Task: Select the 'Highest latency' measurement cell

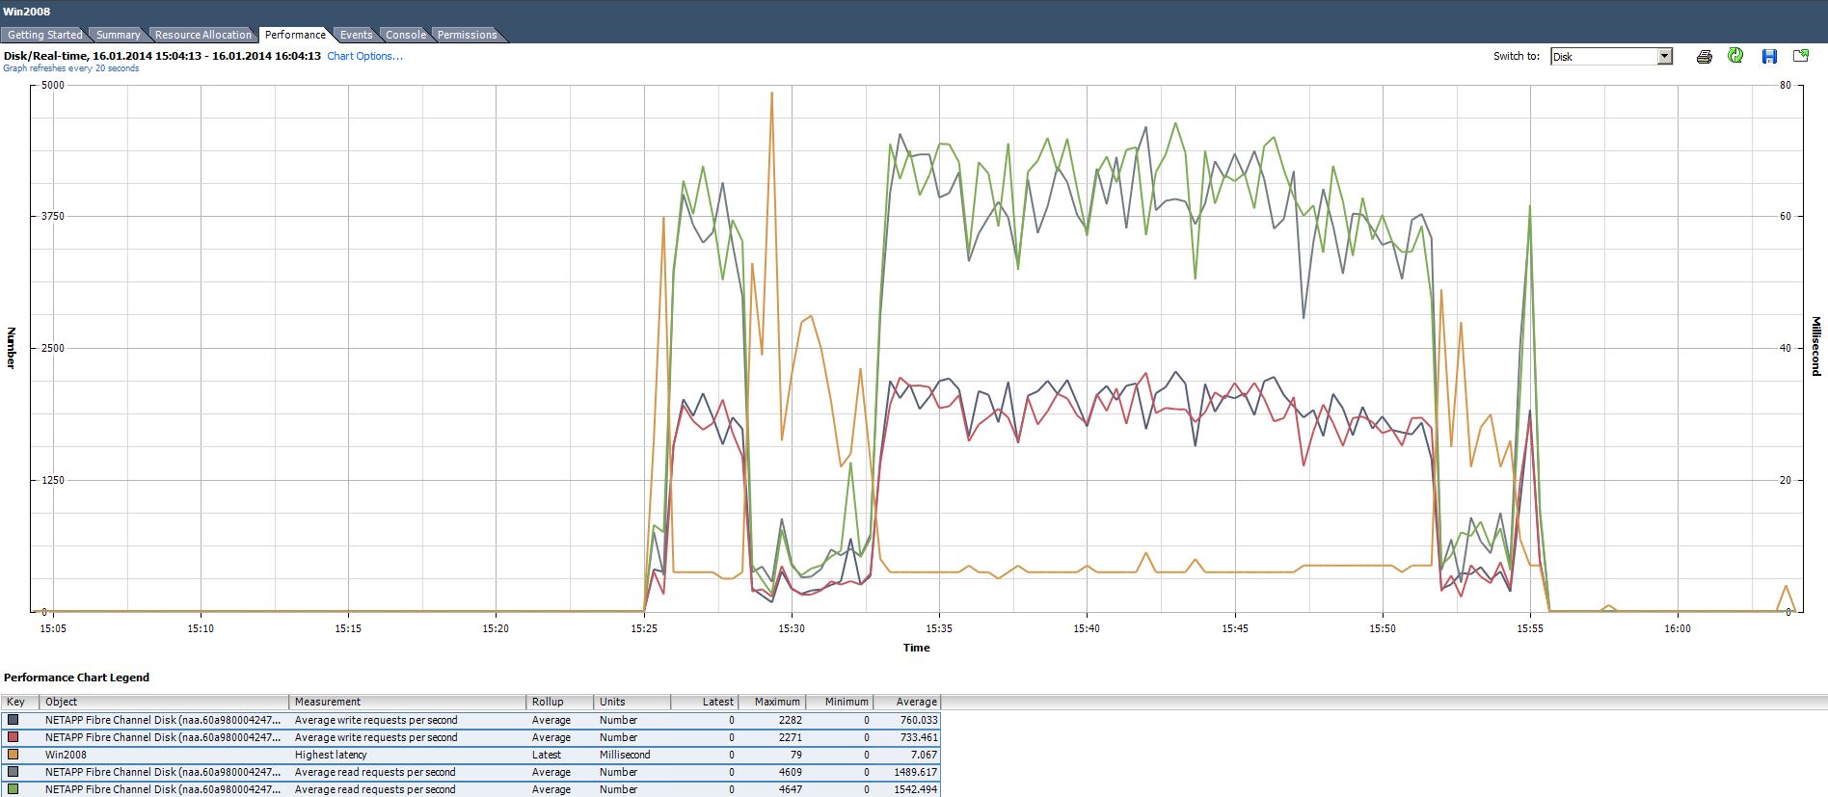Action: 331,755
